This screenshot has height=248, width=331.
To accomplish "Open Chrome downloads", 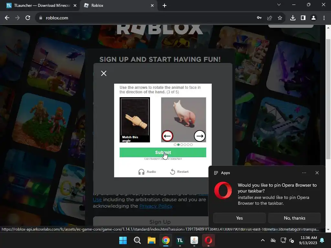I will (x=293, y=18).
